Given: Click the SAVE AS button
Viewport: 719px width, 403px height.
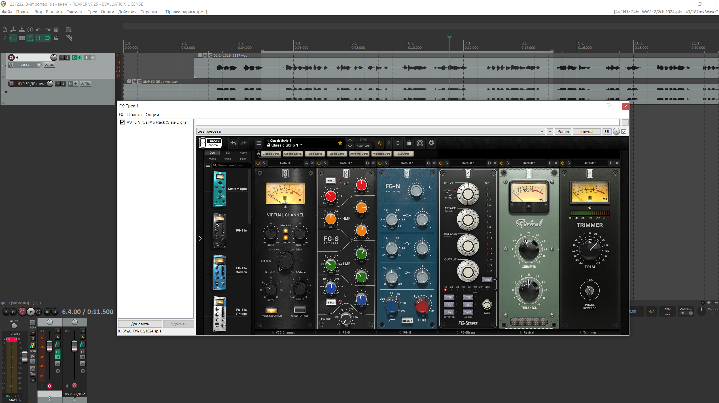Looking at the screenshot, I should pyautogui.click(x=363, y=146).
